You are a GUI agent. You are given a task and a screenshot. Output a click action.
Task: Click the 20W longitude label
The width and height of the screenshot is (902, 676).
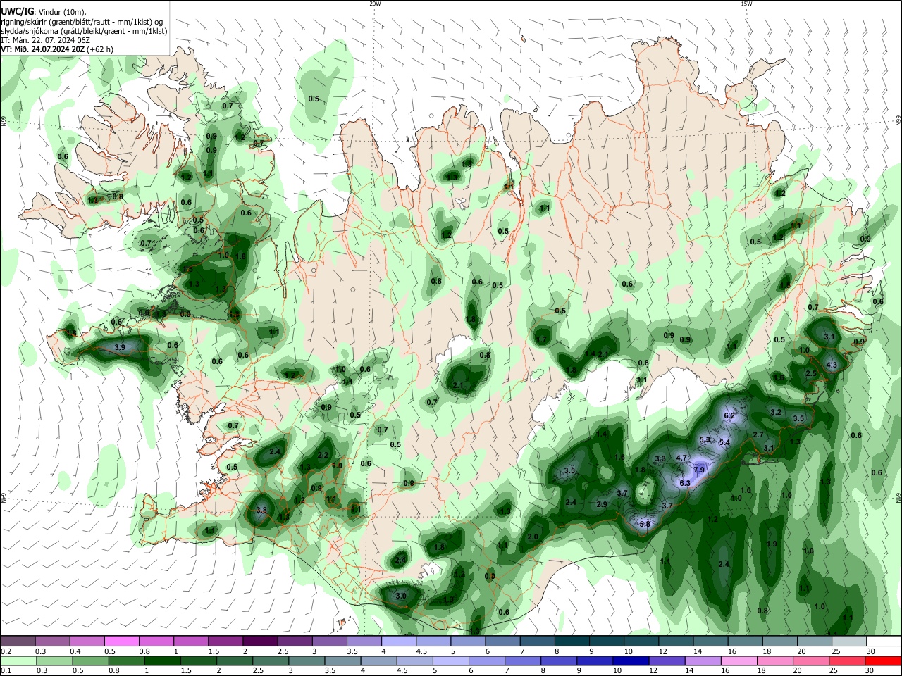pyautogui.click(x=375, y=4)
